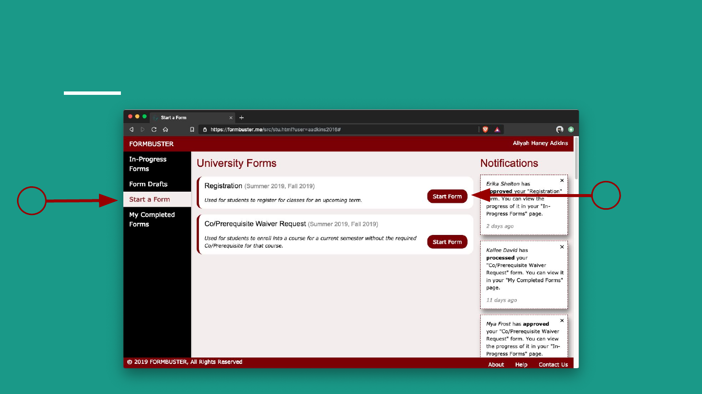Dismiss the Erika Shelton notification
The image size is (702, 394).
point(562,180)
